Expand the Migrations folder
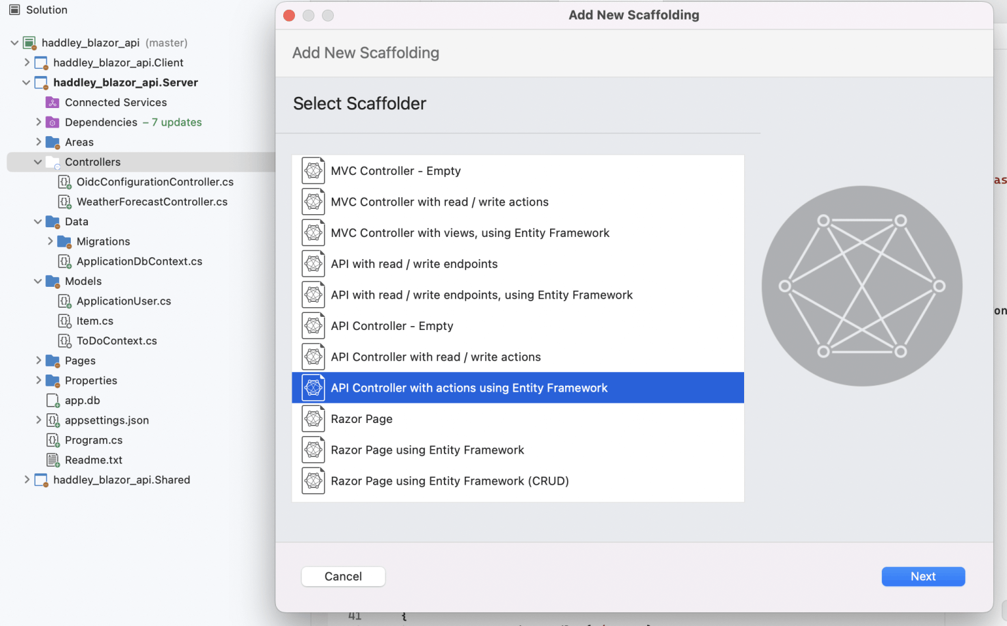Viewport: 1007px width, 626px height. [50, 241]
